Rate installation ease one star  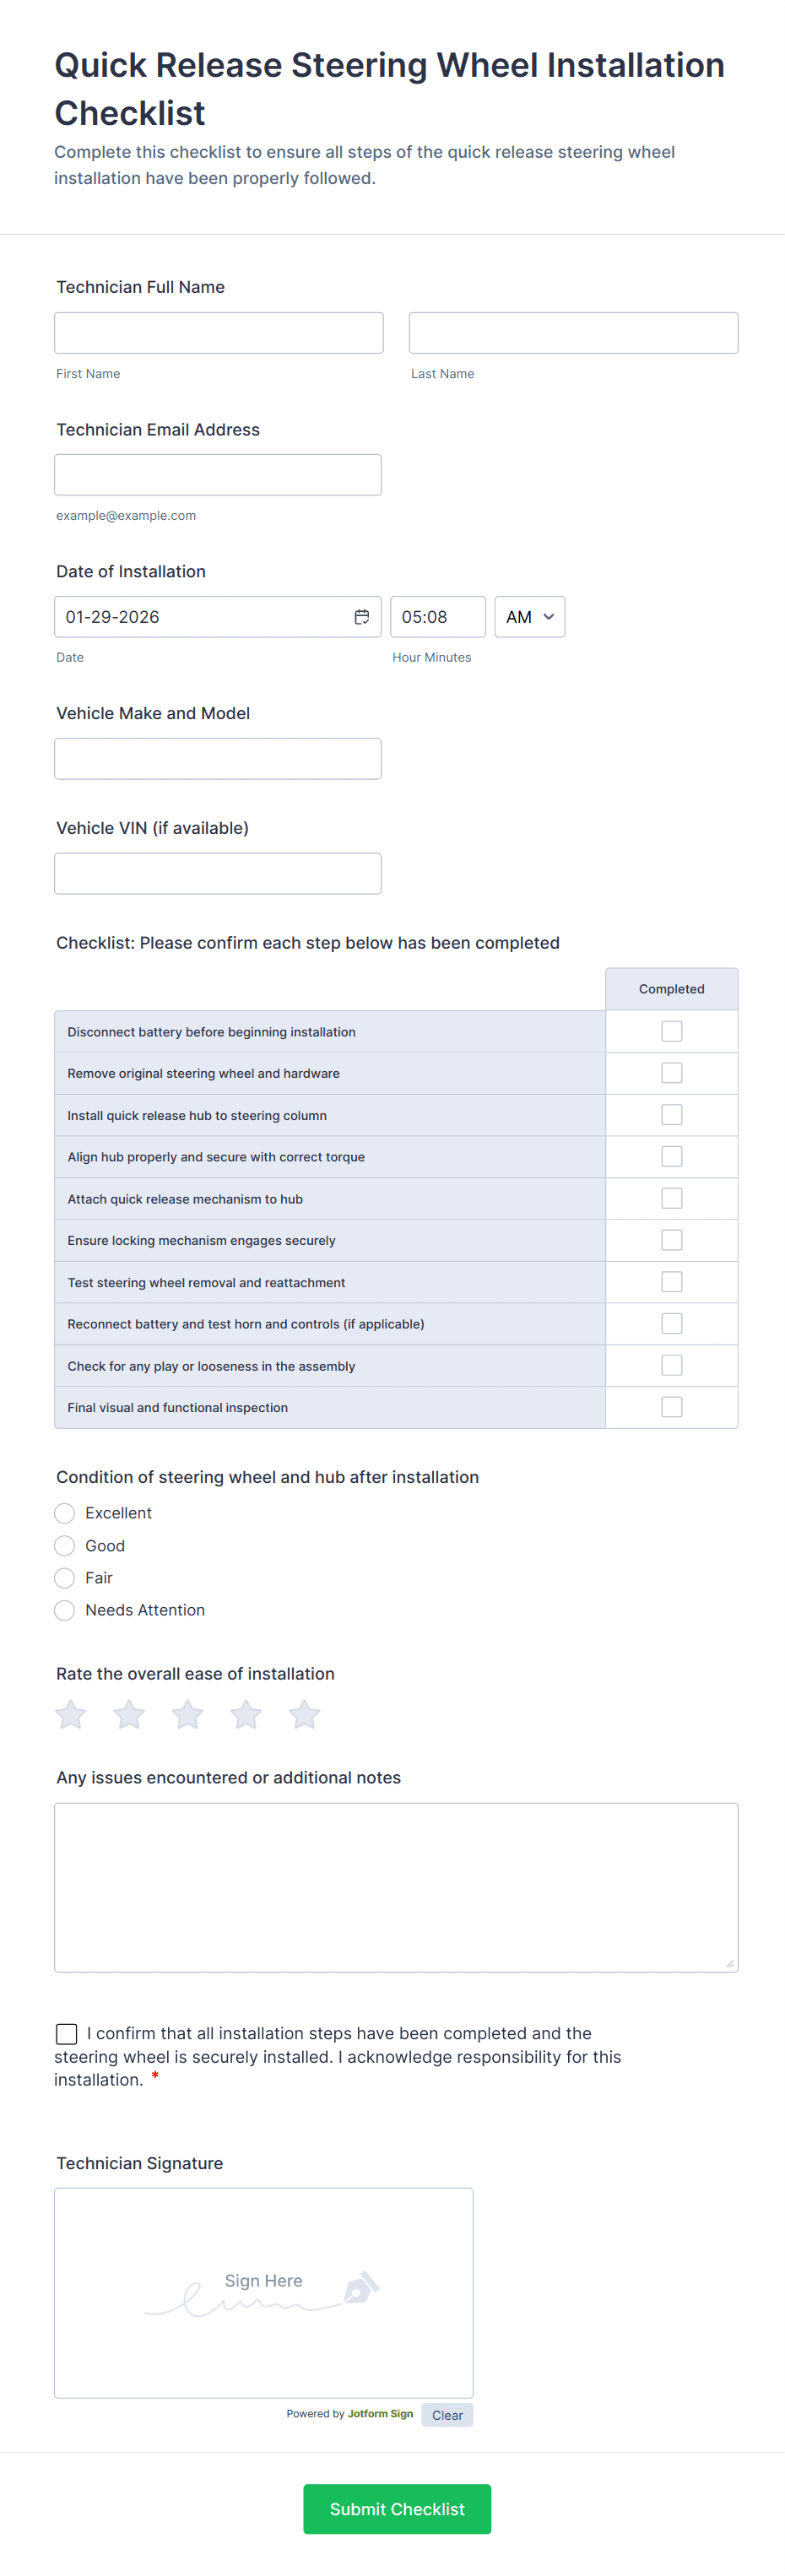coord(71,1714)
